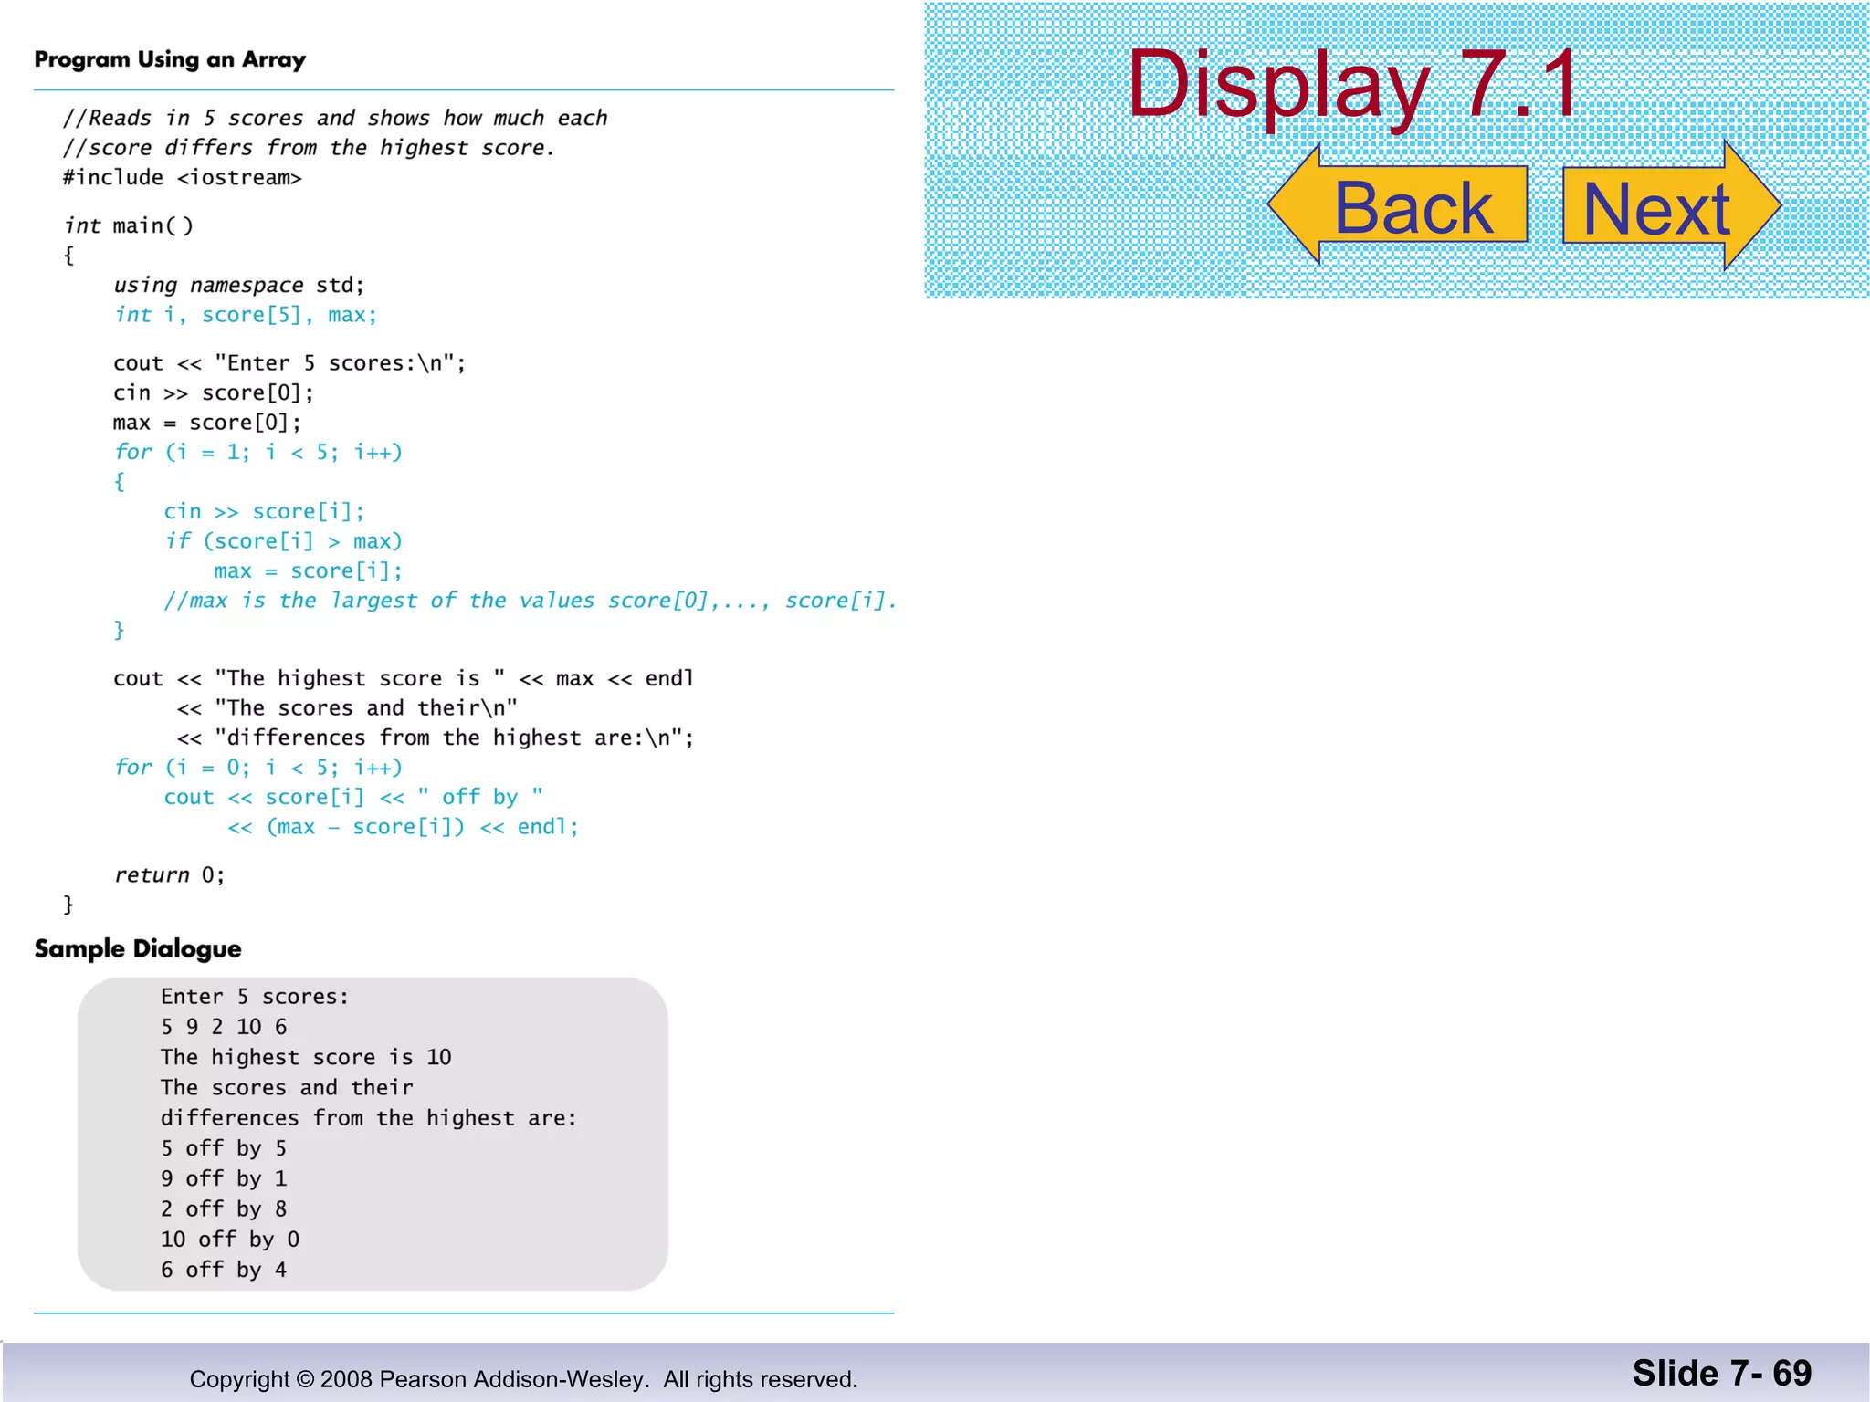Click the 'Program Using an Array' heading
Image resolution: width=1870 pixels, height=1402 pixels.
[x=170, y=60]
